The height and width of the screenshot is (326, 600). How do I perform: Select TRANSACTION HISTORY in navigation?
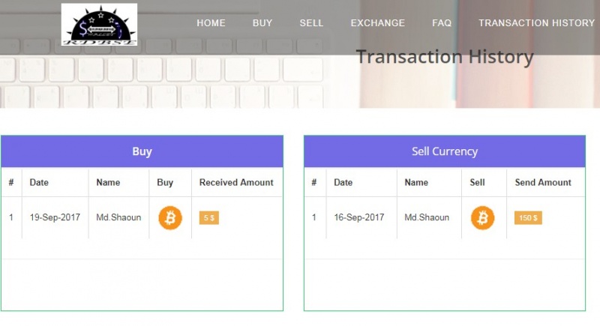536,23
